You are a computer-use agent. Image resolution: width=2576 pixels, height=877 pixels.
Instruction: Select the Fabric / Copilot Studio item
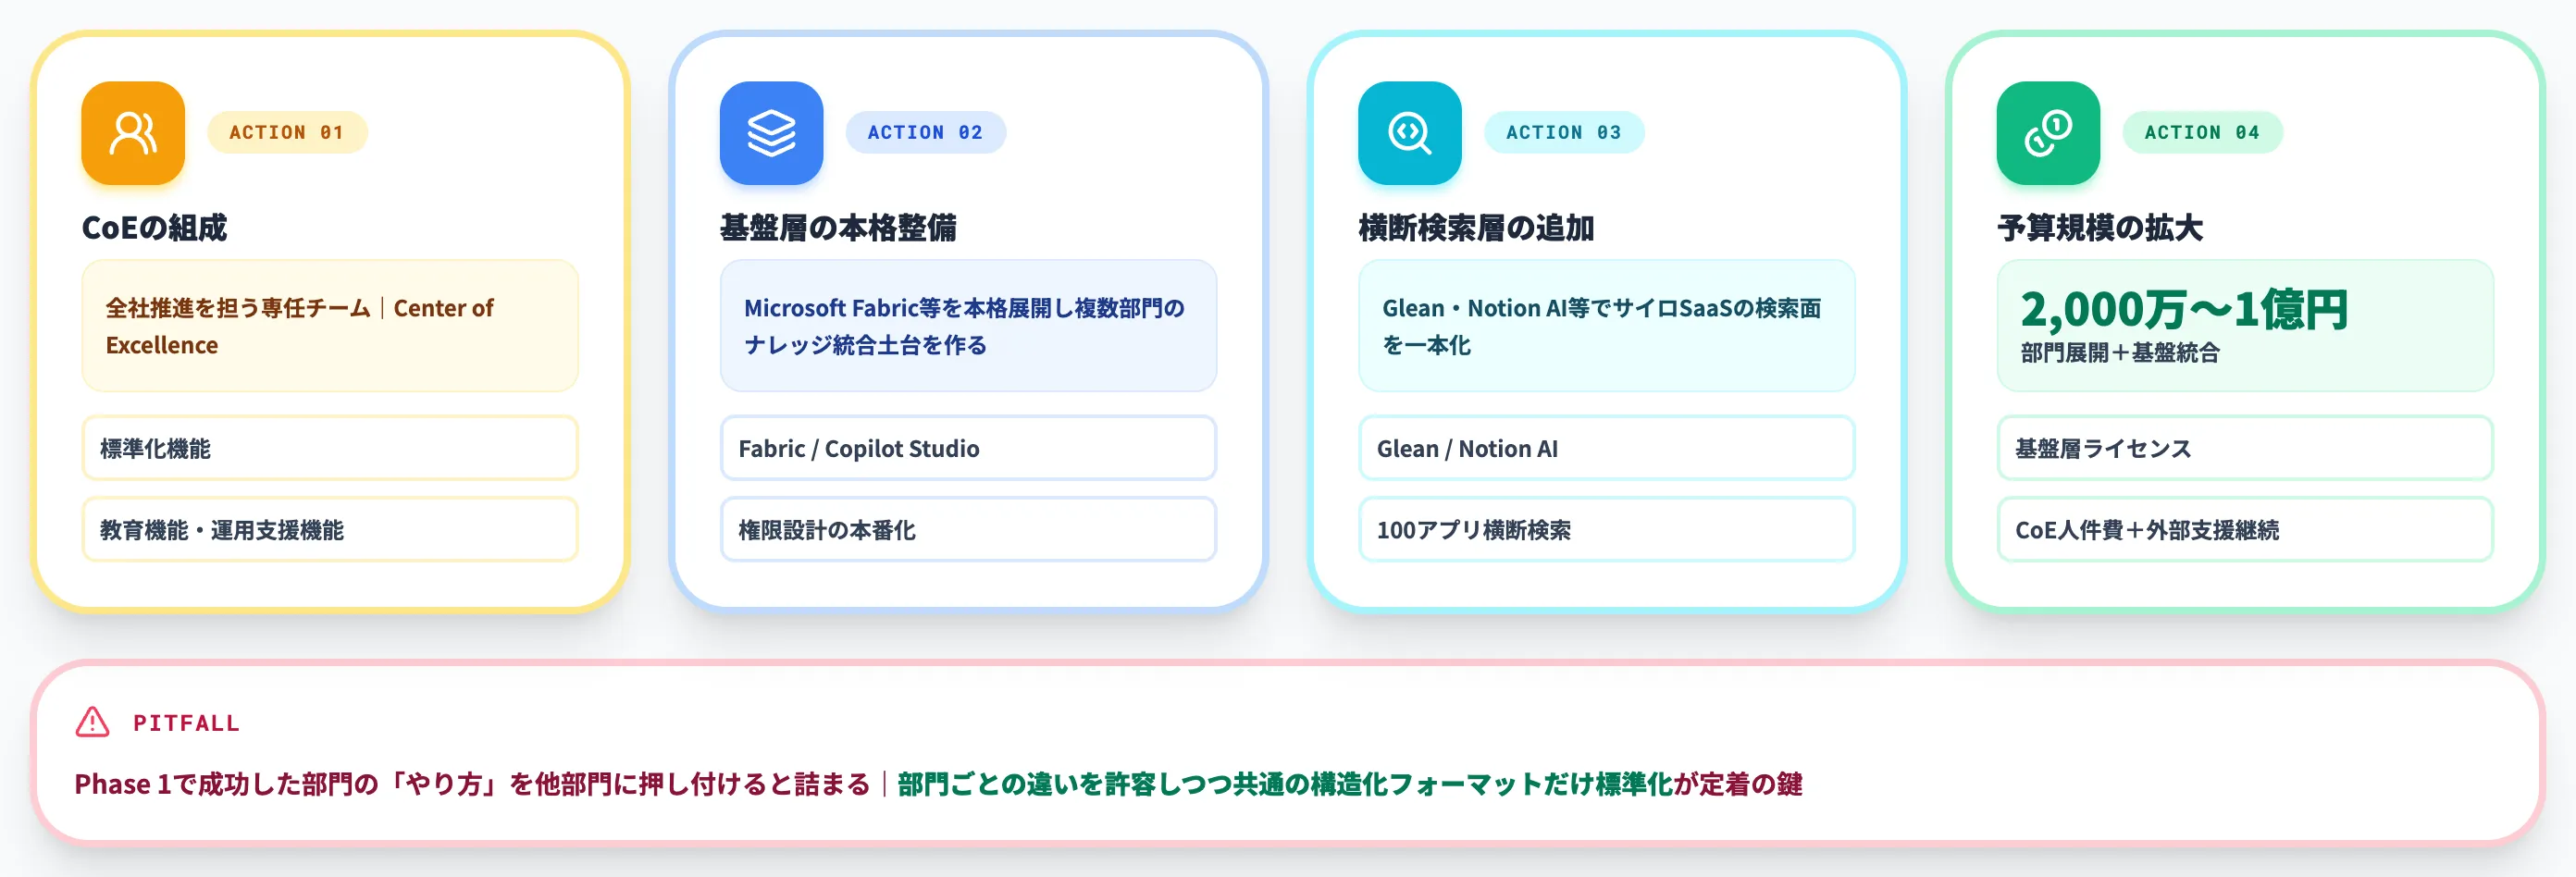pyautogui.click(x=968, y=448)
